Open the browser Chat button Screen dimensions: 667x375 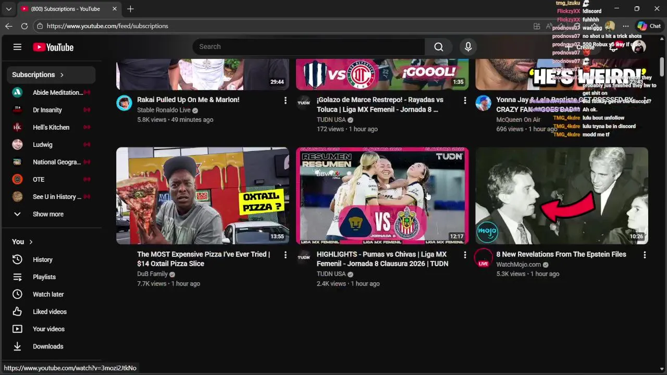pos(649,26)
